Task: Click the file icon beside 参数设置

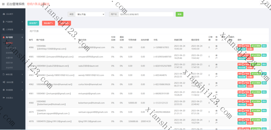Action: [4, 74]
